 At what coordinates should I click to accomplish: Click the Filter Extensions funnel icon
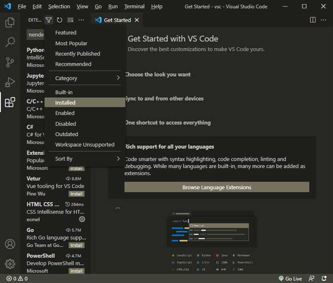[x=49, y=20]
